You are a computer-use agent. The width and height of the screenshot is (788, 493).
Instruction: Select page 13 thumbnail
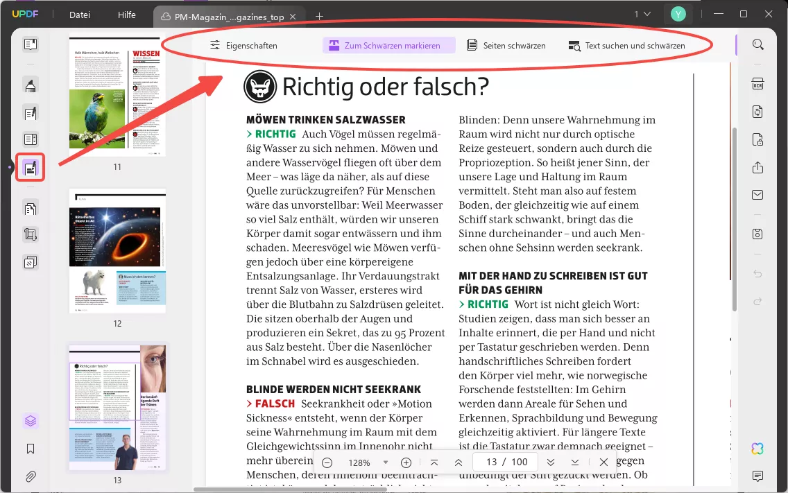[x=117, y=408]
